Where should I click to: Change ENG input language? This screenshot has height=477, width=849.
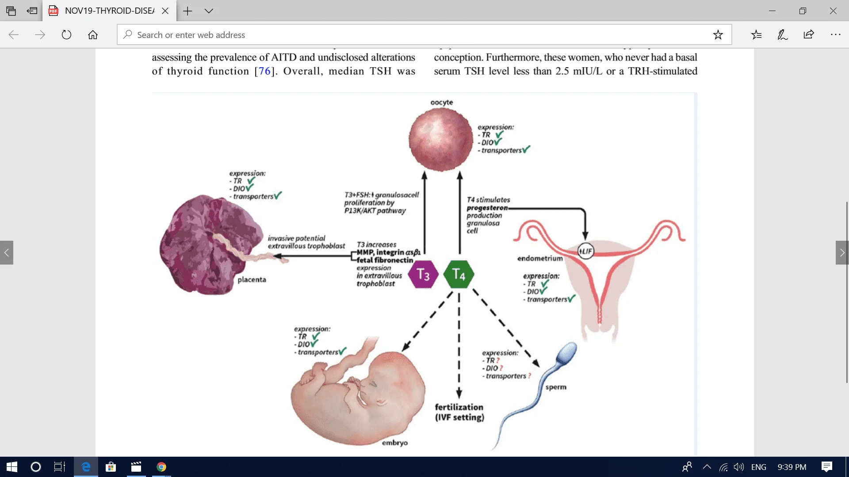point(759,467)
